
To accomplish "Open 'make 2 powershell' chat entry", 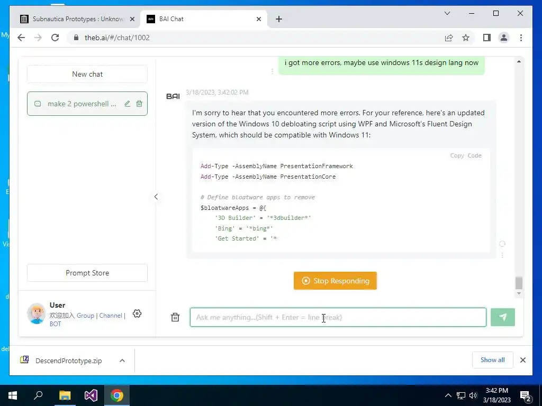I will [87, 104].
